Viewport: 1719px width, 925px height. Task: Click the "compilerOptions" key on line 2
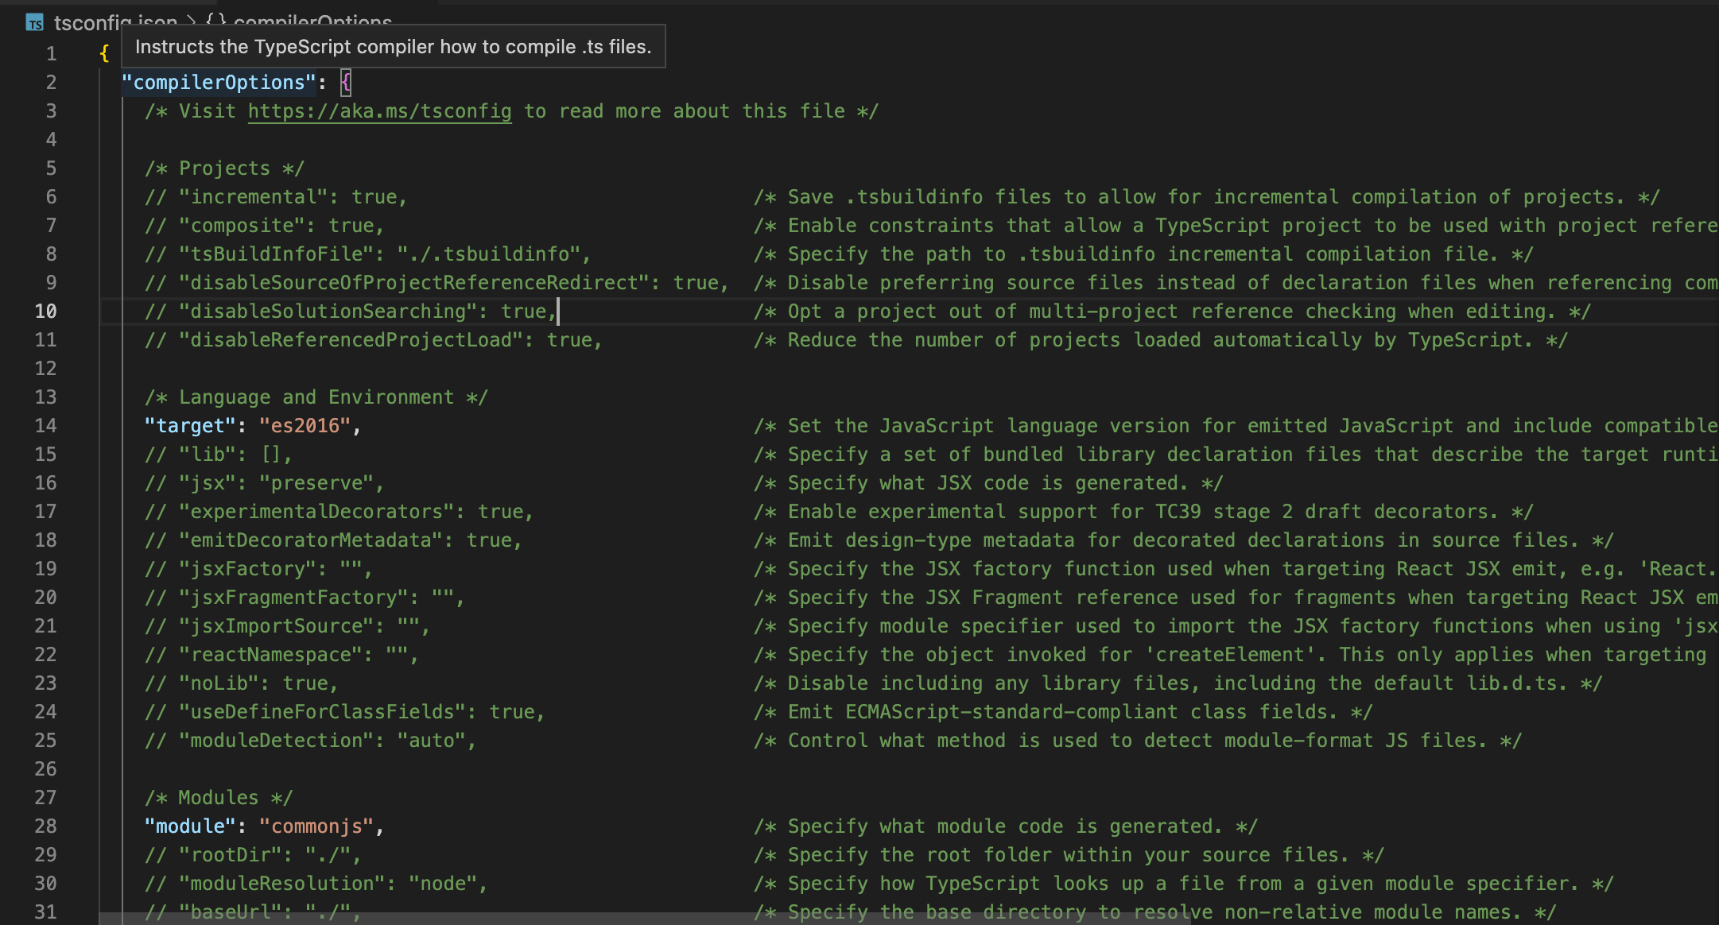tap(219, 83)
